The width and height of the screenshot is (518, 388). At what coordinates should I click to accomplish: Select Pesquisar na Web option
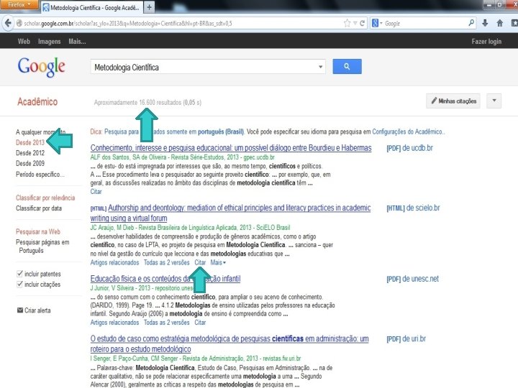(x=38, y=231)
